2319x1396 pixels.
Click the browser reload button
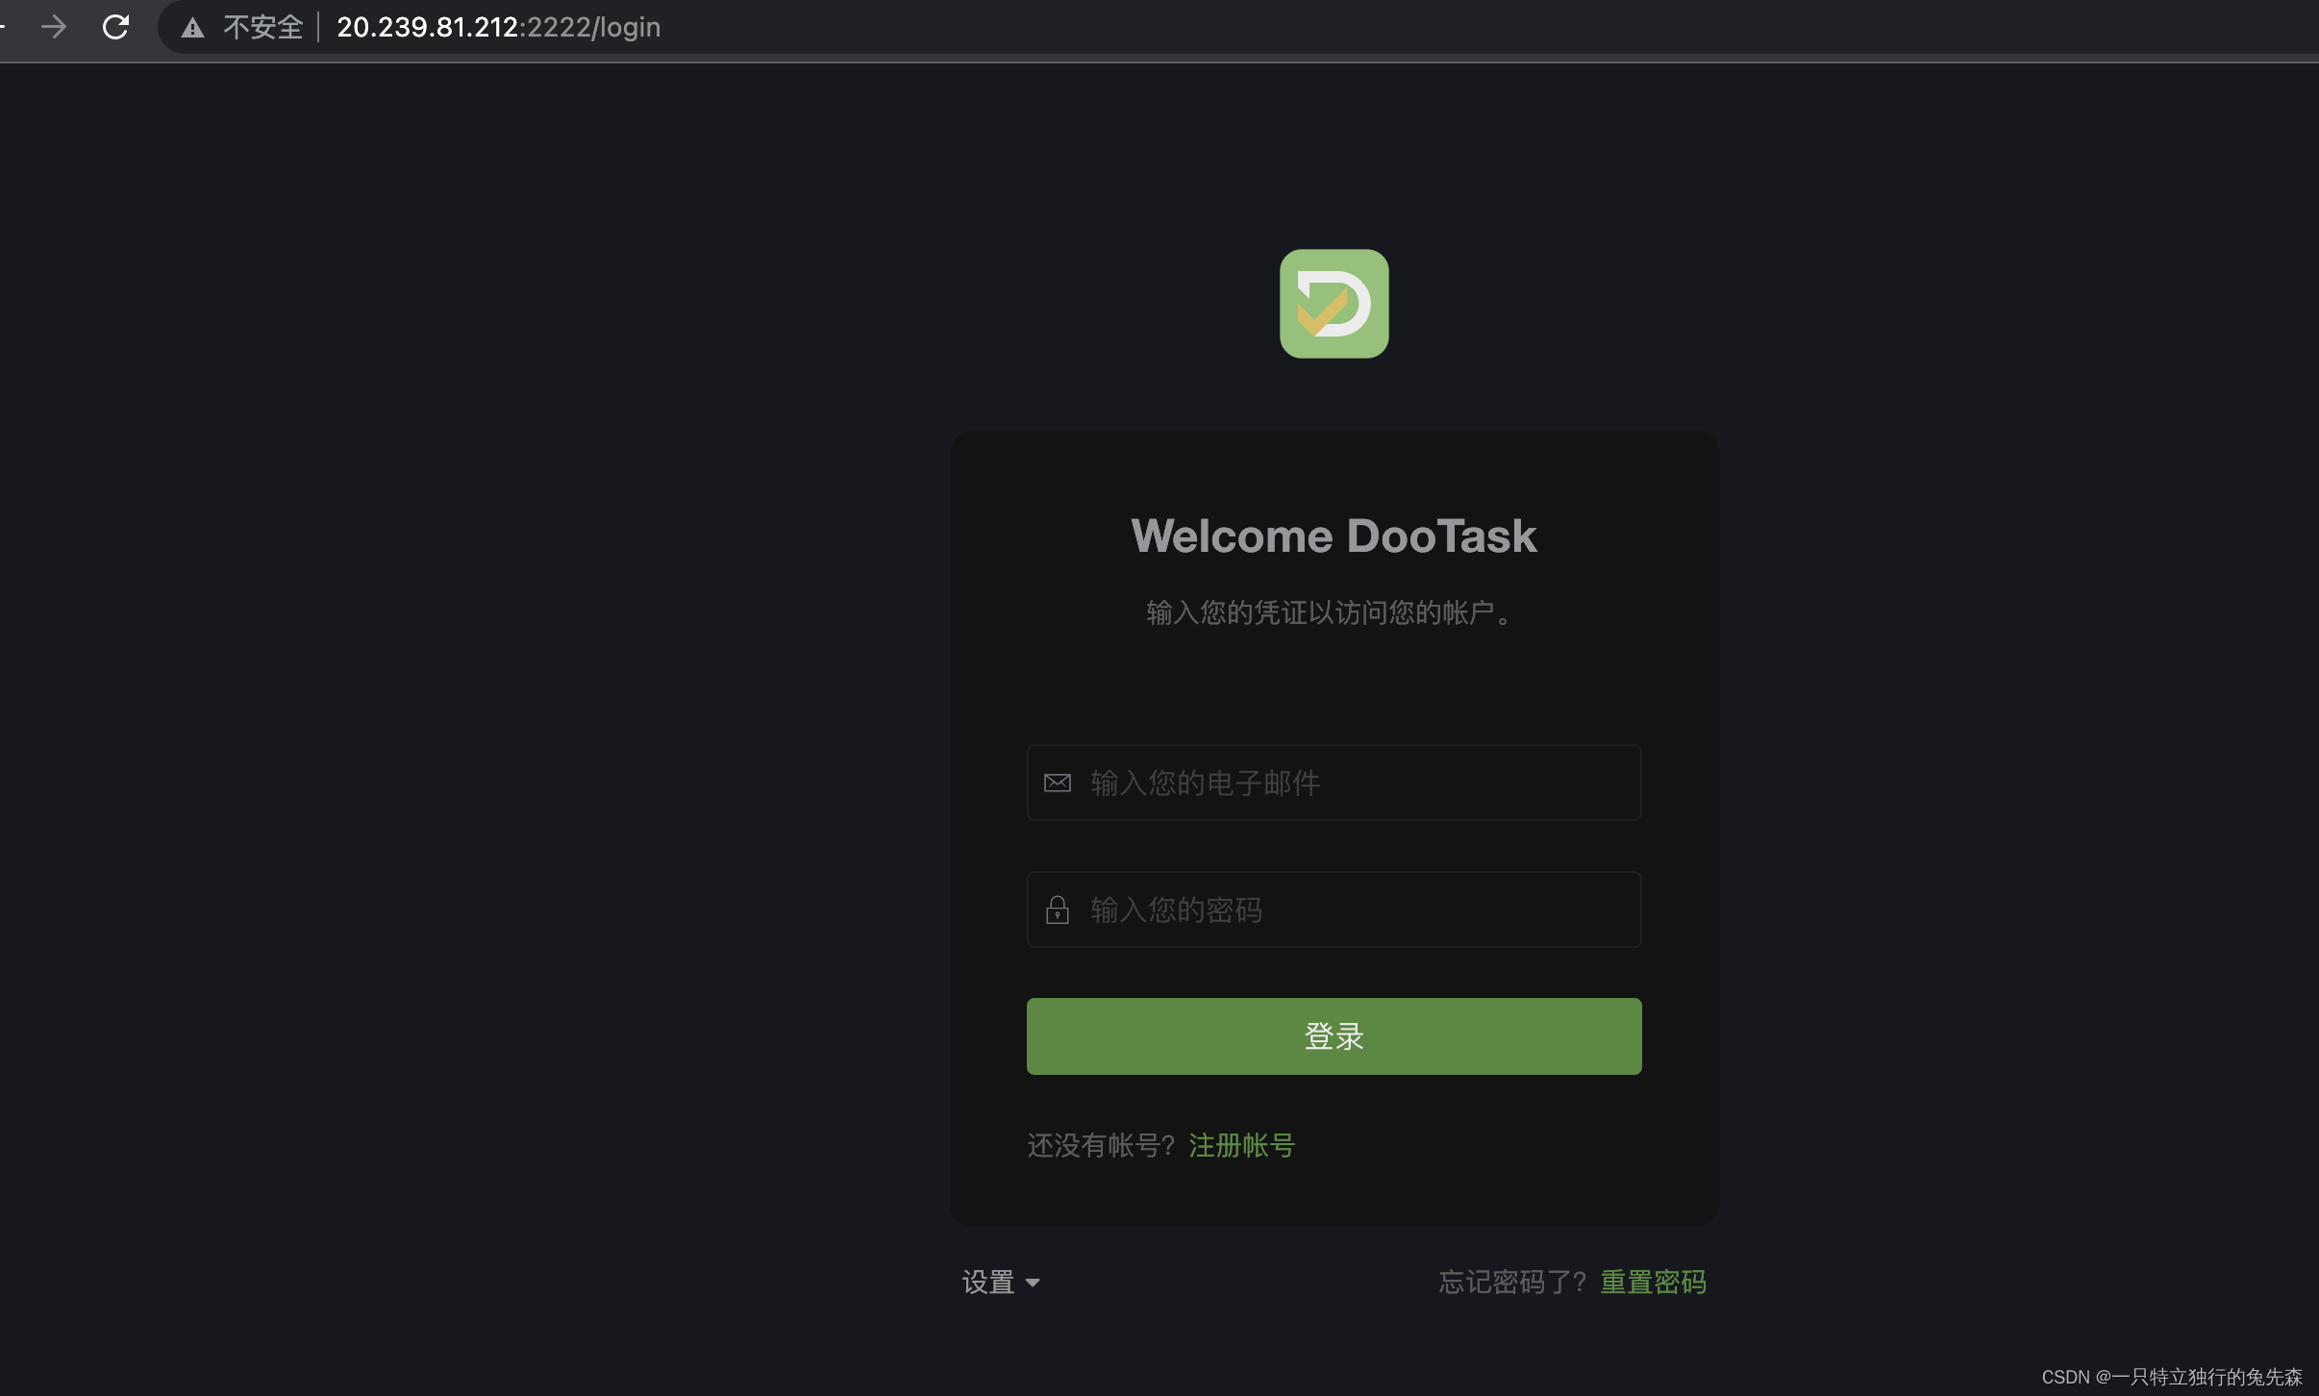(115, 27)
